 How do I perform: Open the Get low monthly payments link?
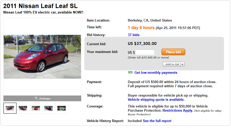click(x=156, y=73)
